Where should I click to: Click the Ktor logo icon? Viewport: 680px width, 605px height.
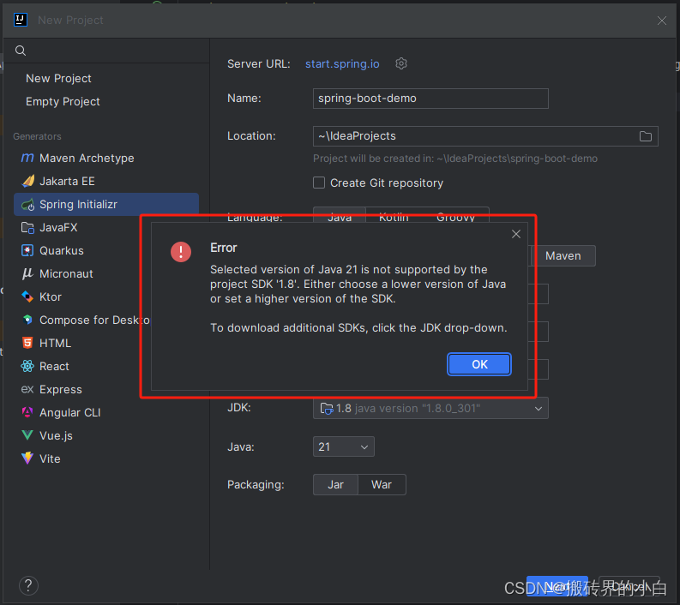[x=27, y=297]
